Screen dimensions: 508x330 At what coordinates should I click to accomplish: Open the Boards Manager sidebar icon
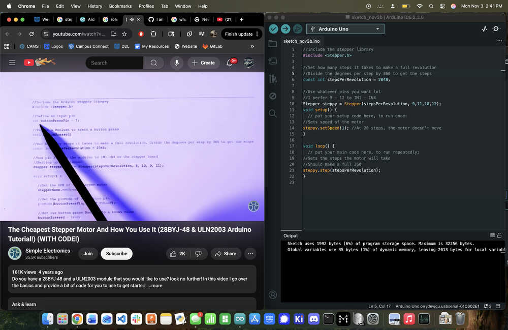pyautogui.click(x=273, y=61)
